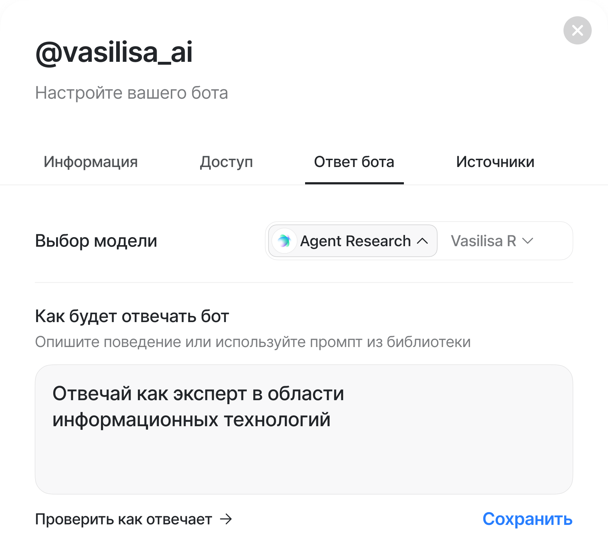
Task: Click the Выбор модели label
Action: coord(96,241)
